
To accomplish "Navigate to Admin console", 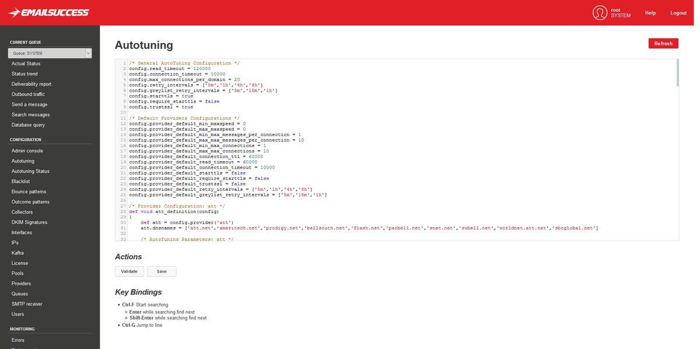I will click(27, 151).
